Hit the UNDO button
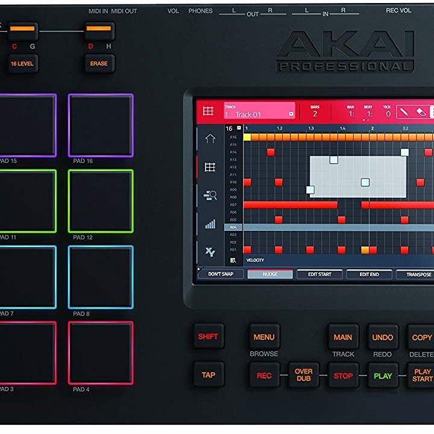The height and width of the screenshot is (434, 434). [x=383, y=338]
